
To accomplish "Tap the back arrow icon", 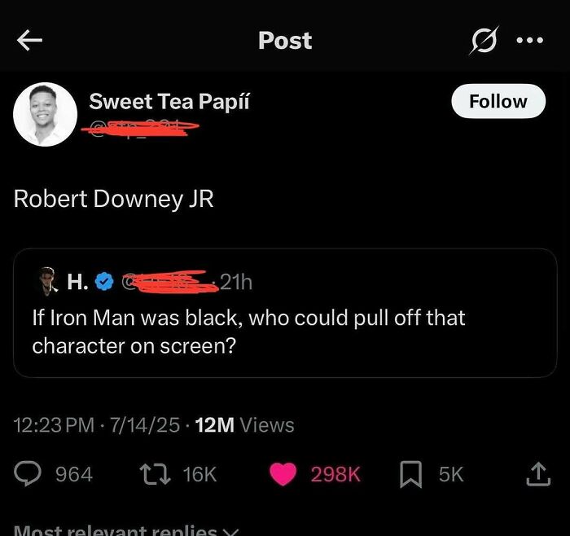I will [29, 41].
